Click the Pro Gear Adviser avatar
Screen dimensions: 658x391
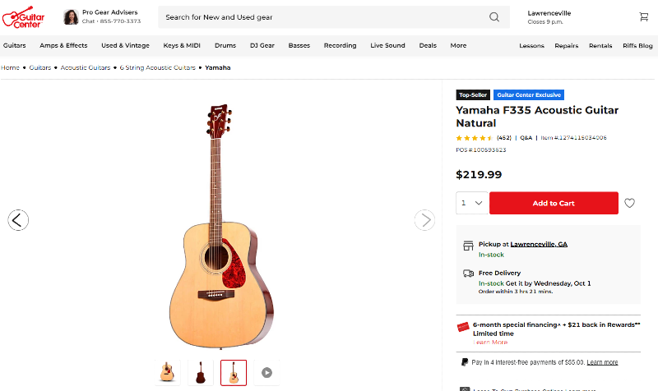pyautogui.click(x=71, y=17)
